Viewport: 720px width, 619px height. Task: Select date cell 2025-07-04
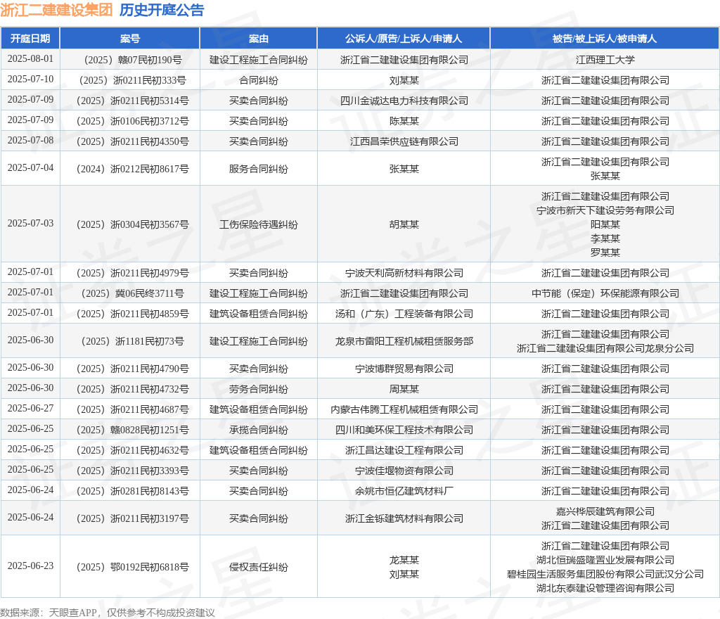[30, 167]
